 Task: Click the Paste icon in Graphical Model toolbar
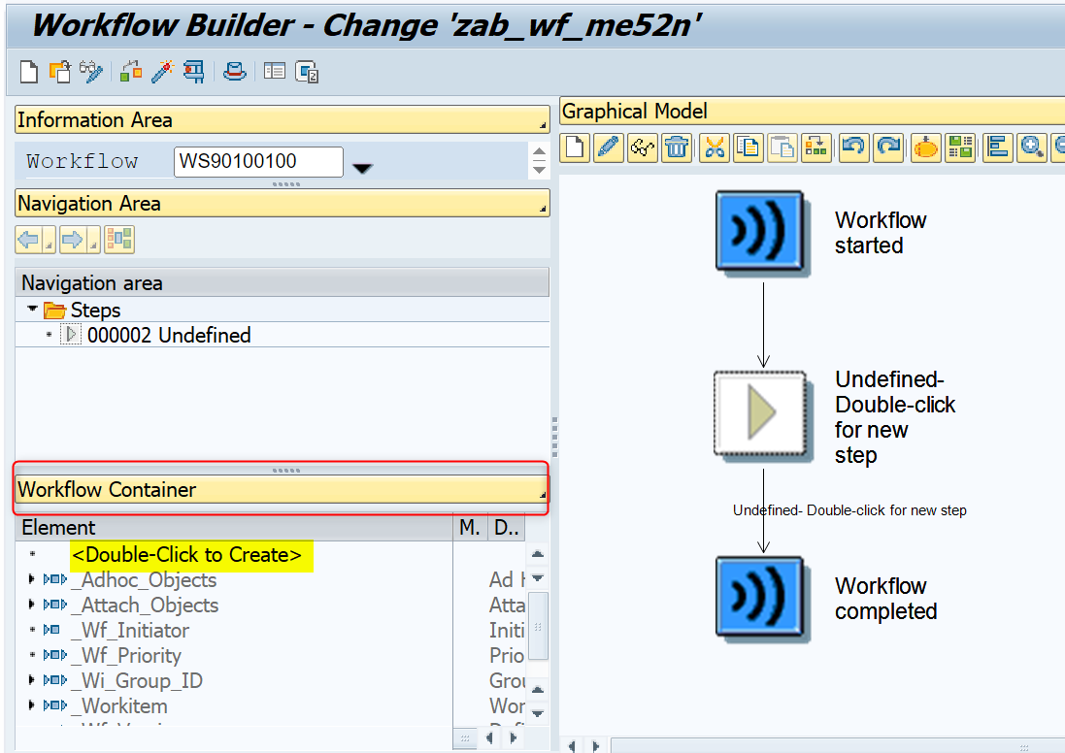782,147
